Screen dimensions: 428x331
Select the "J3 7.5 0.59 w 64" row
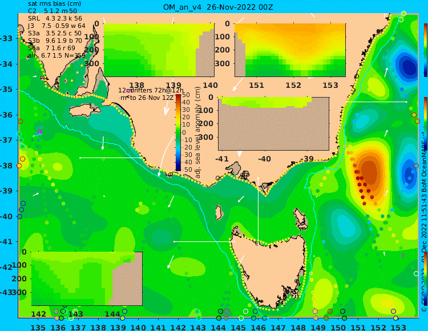click(x=56, y=26)
